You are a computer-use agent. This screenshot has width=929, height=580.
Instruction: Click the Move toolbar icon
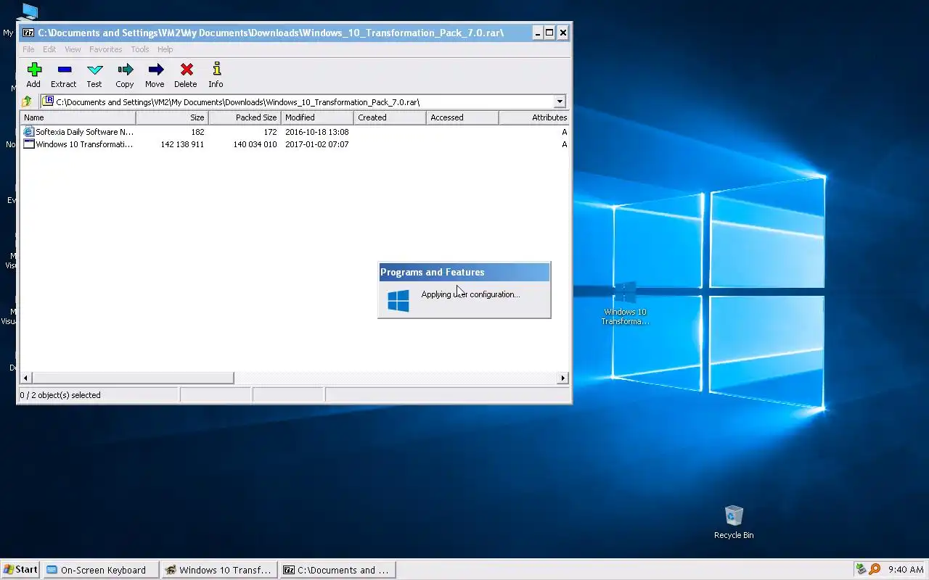click(x=155, y=70)
